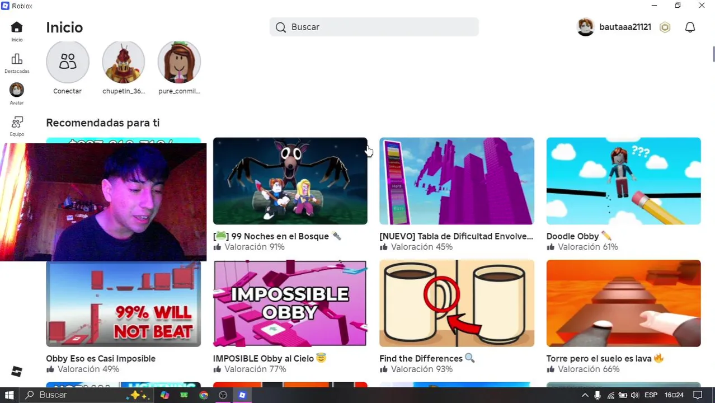The image size is (715, 403).
Task: Click the Valoración 93% rating text
Action: (422, 369)
